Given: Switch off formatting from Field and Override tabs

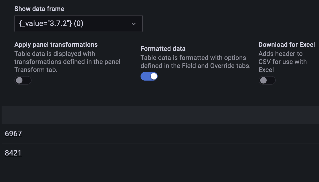Looking at the screenshot, I should 149,76.
